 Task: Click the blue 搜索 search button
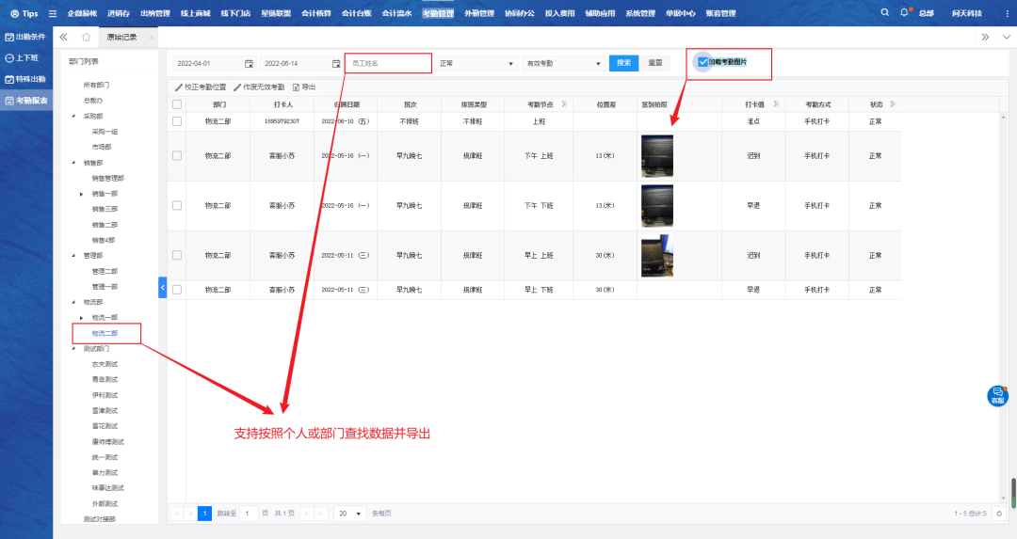(623, 63)
